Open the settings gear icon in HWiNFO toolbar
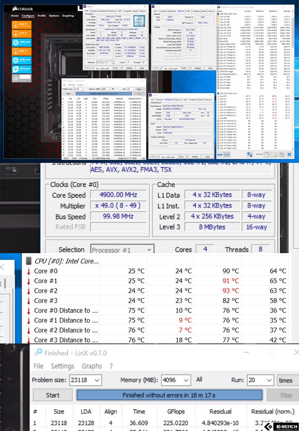299x431 pixels. click(x=281, y=155)
